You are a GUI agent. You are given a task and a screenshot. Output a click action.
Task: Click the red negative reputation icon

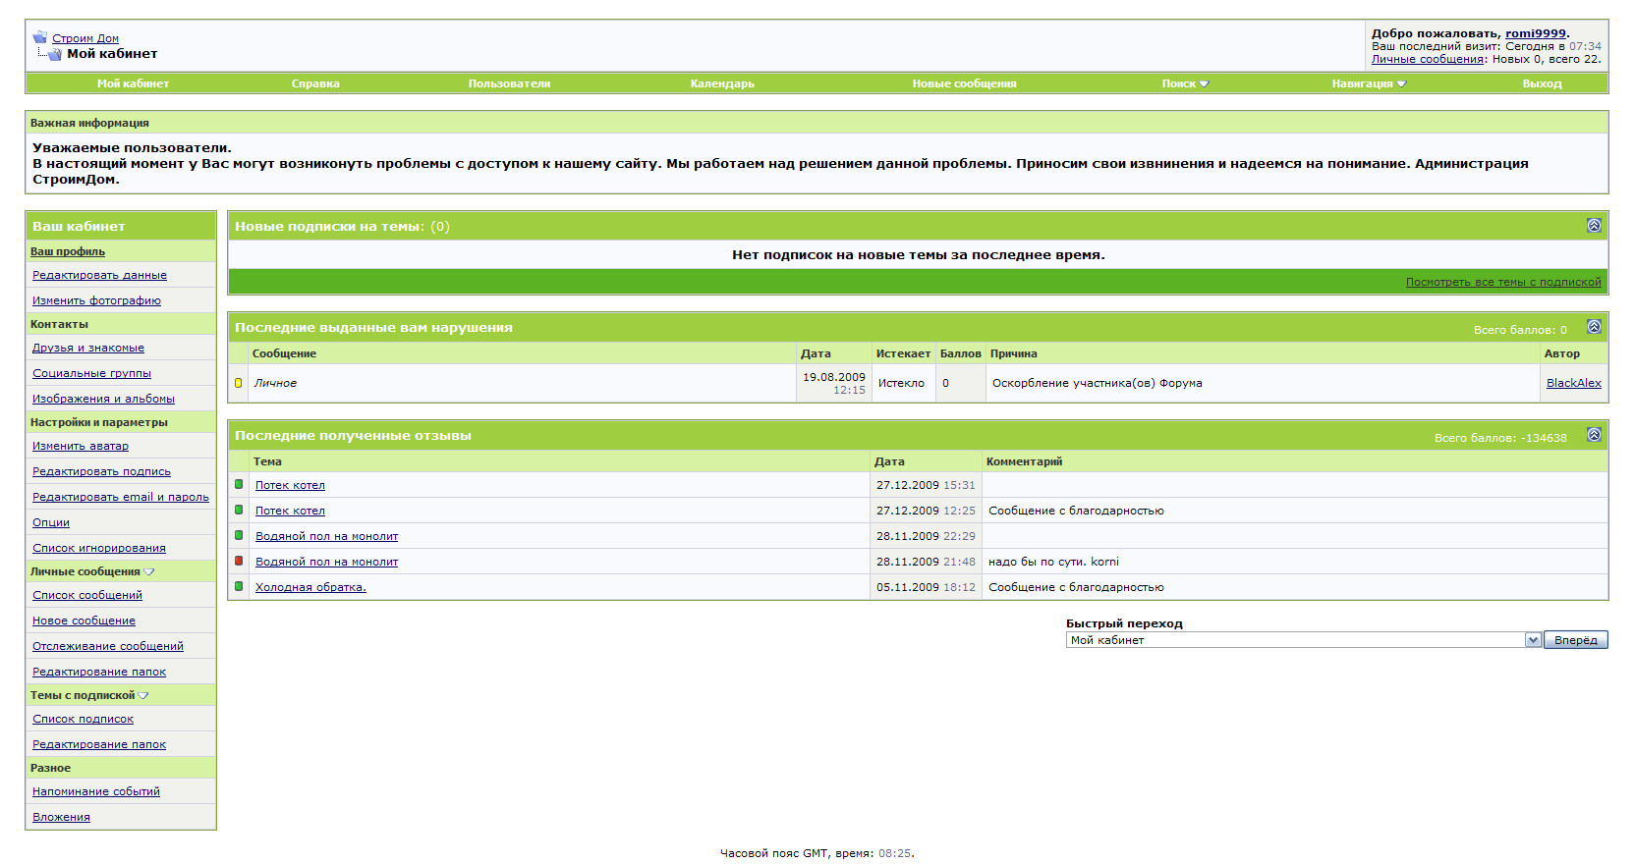(x=239, y=561)
